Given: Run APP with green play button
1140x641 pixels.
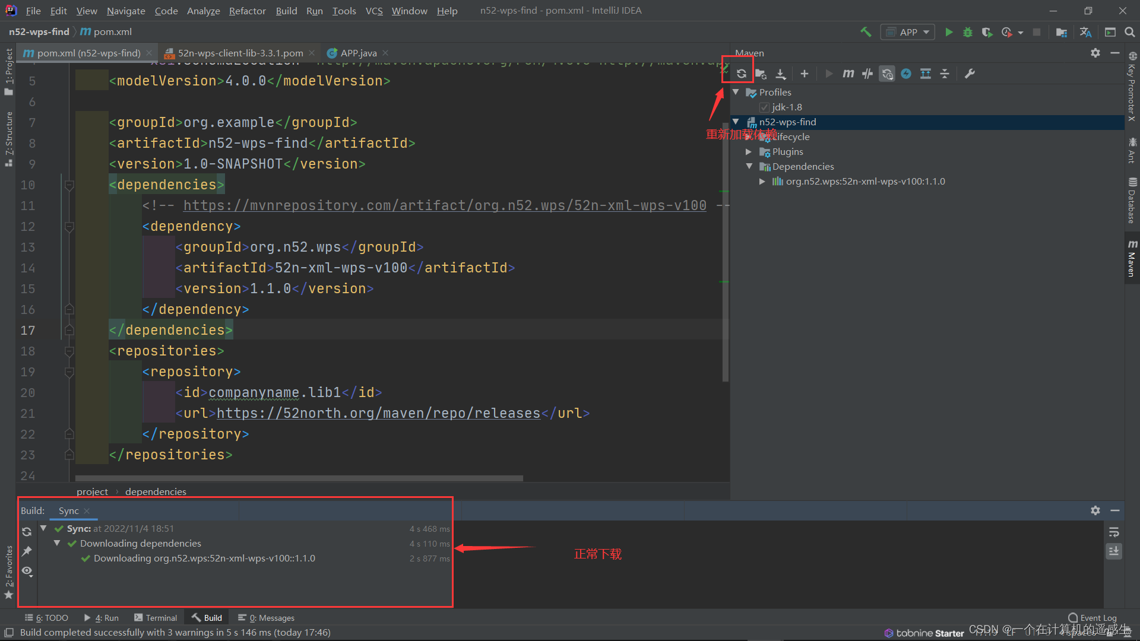Looking at the screenshot, I should [949, 32].
